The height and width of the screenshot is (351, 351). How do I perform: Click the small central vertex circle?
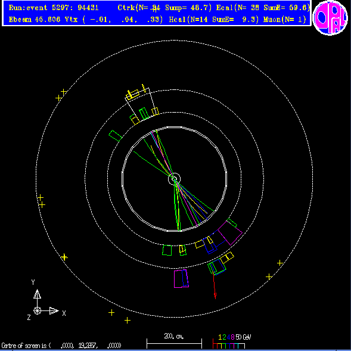point(174,179)
